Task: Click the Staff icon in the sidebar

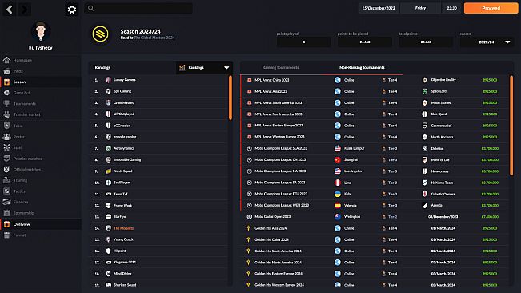Action: [6, 147]
